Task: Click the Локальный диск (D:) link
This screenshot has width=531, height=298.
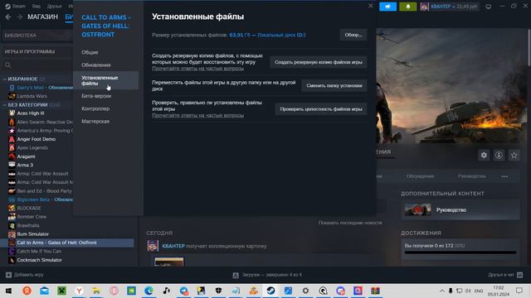Action: pyautogui.click(x=281, y=35)
